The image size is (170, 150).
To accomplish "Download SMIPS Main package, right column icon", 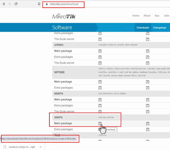I will [148, 123].
